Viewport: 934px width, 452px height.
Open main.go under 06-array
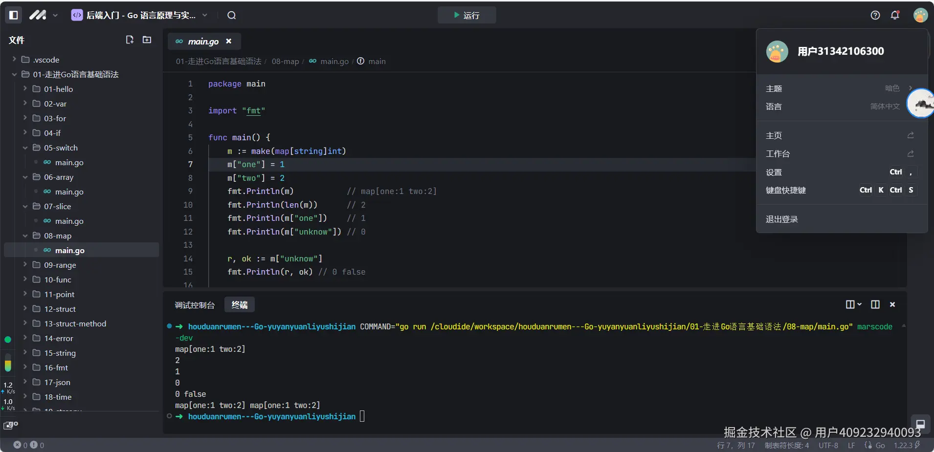[69, 192]
